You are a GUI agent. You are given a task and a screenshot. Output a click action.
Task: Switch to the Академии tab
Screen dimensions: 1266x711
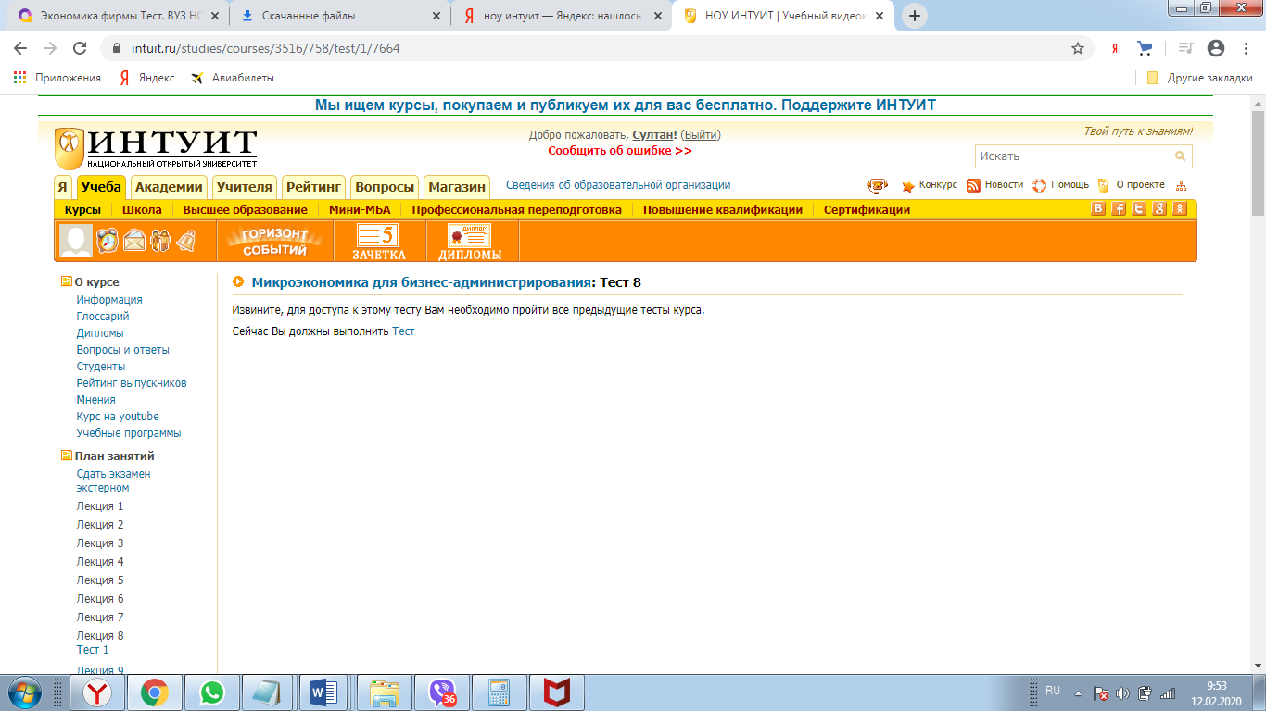169,187
